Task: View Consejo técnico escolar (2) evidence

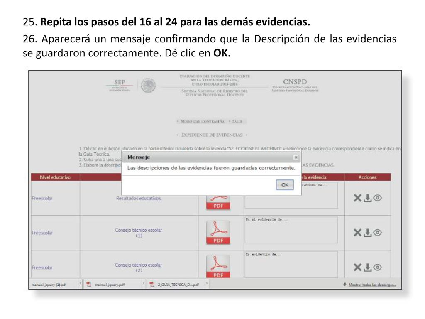Action: click(377, 267)
